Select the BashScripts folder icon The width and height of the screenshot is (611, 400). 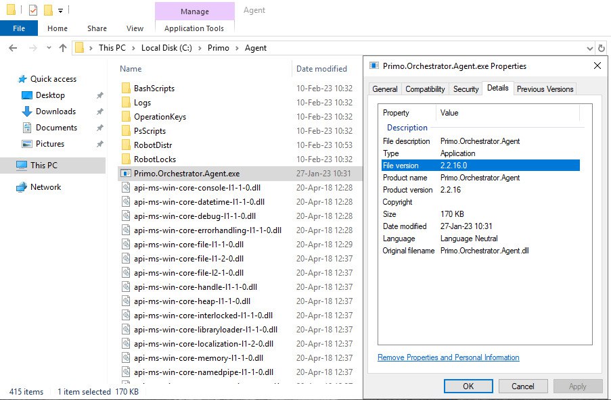point(126,89)
